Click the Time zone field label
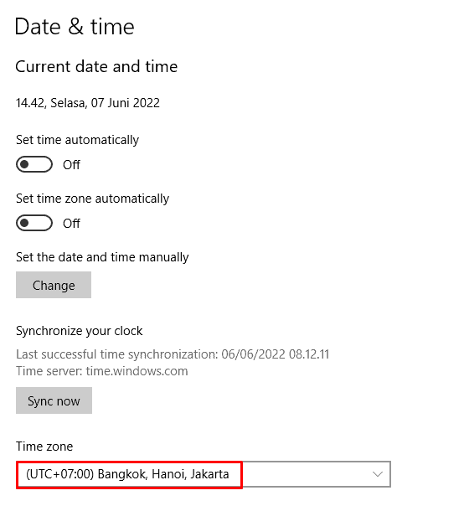 click(44, 447)
